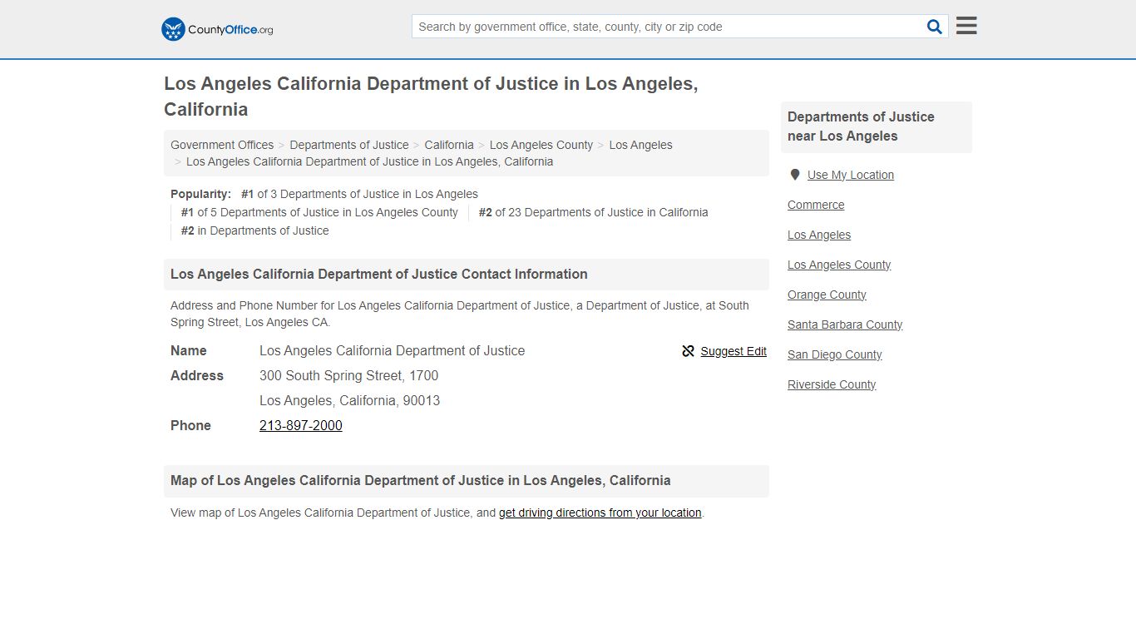The image size is (1136, 639).
Task: Call phone number 213-897-2000
Action: (301, 425)
